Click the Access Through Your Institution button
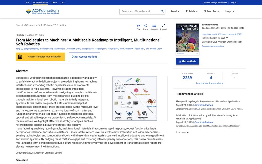262x164 pixels. [40, 57]
